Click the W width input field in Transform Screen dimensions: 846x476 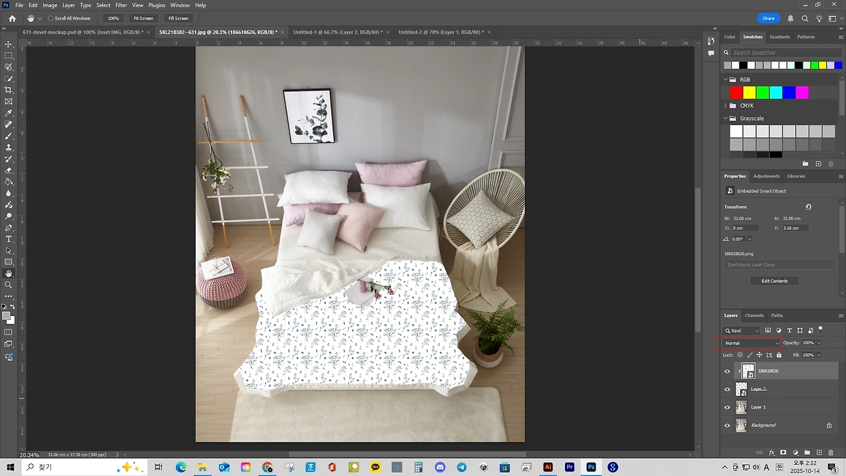pyautogui.click(x=742, y=218)
